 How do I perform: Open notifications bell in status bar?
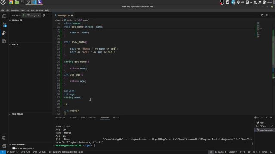pyautogui.click(x=271, y=152)
